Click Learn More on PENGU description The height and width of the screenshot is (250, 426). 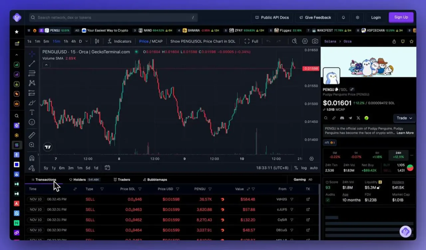405,133
